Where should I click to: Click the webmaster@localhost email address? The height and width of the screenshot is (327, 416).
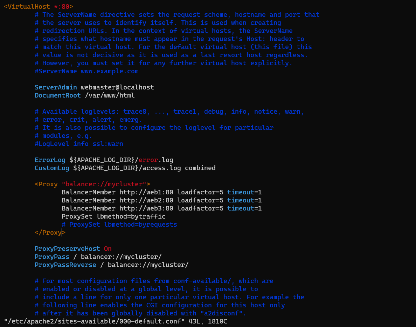117,87
